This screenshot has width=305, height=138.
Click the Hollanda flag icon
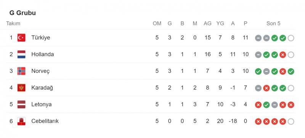pyautogui.click(x=21, y=55)
